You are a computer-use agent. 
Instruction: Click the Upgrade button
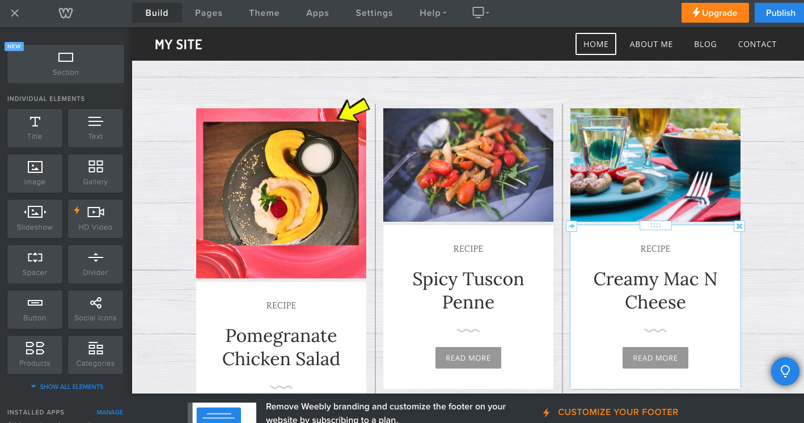pyautogui.click(x=715, y=13)
